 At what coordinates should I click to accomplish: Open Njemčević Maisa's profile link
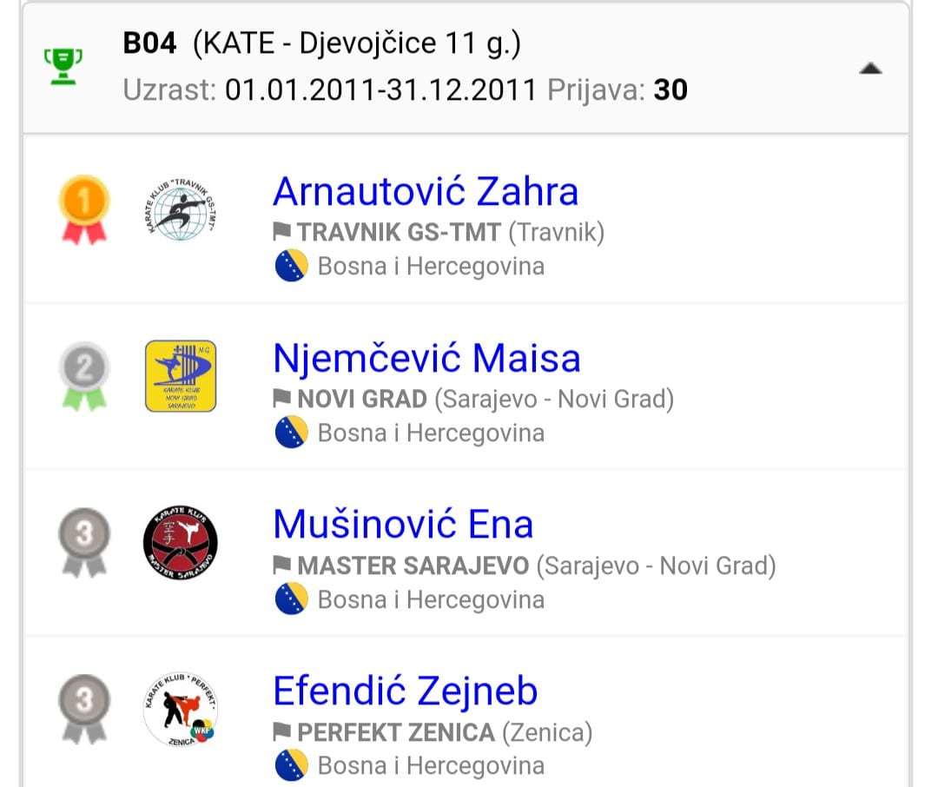426,359
